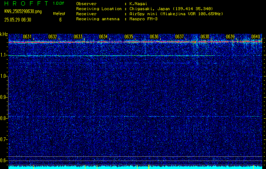This screenshot has width=266, height=169.
Task: Select the 1.0 frequency axis label
Action: [3, 76]
